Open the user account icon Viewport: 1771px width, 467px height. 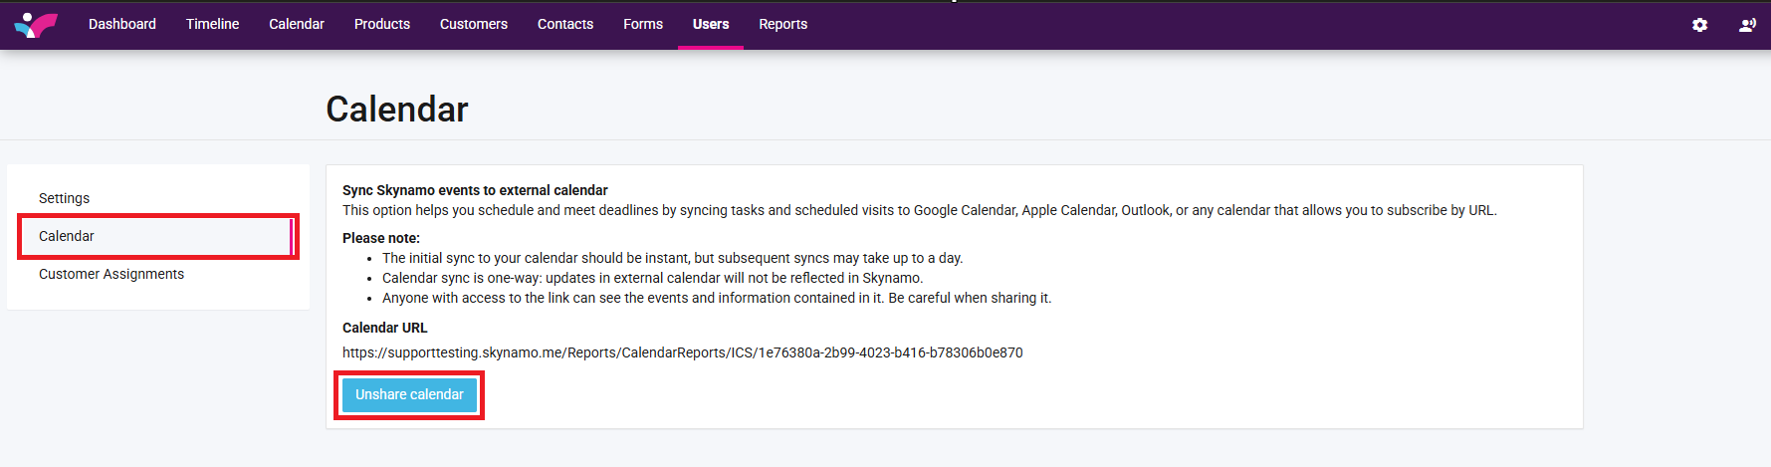(x=1746, y=25)
